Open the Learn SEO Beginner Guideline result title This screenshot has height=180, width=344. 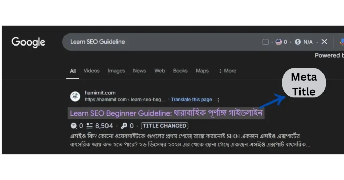(x=166, y=113)
